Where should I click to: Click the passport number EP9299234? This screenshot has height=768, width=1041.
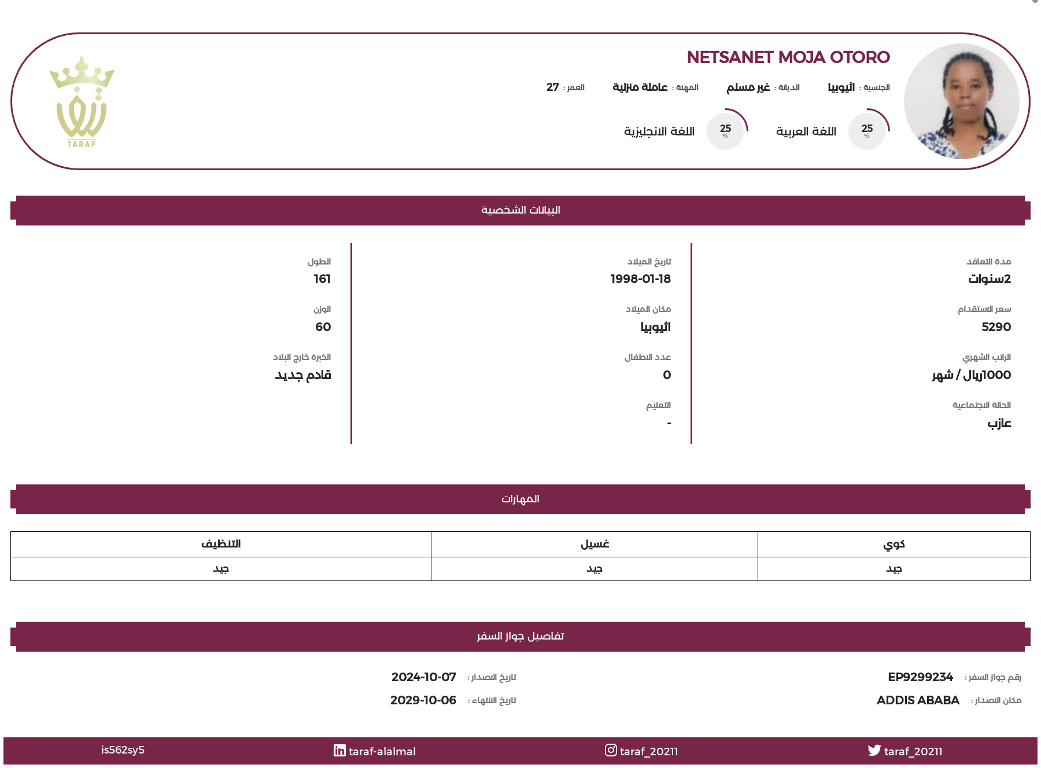pyautogui.click(x=920, y=677)
